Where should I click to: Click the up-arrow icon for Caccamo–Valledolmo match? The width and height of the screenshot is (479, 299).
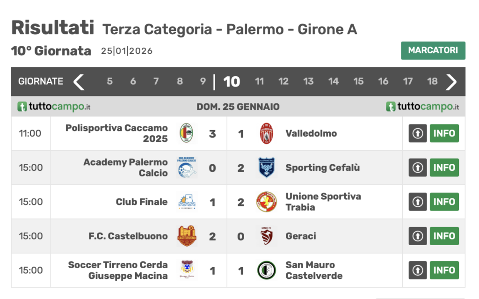(418, 133)
